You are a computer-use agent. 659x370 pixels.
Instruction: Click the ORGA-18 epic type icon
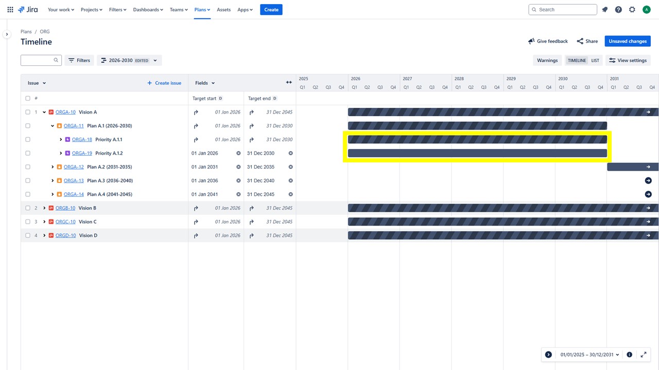[x=68, y=140]
